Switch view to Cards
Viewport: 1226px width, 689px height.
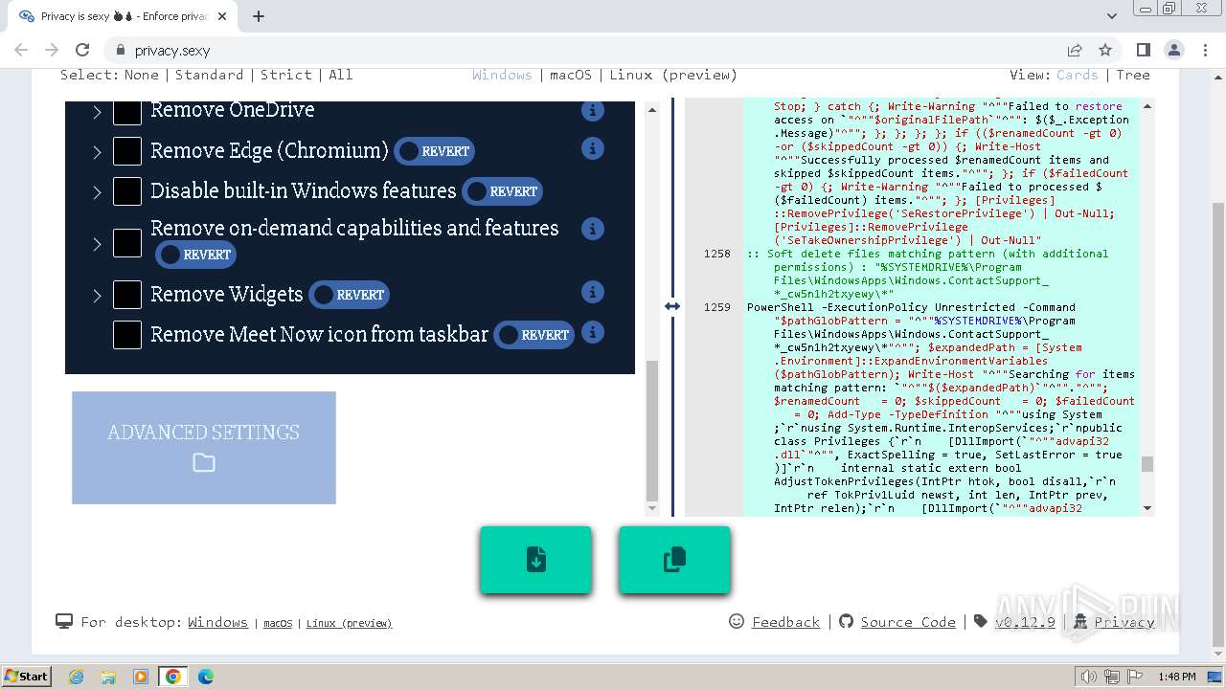pos(1078,75)
